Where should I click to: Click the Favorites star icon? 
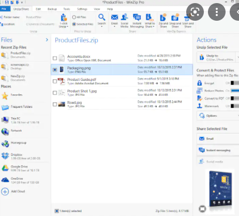tap(5, 96)
